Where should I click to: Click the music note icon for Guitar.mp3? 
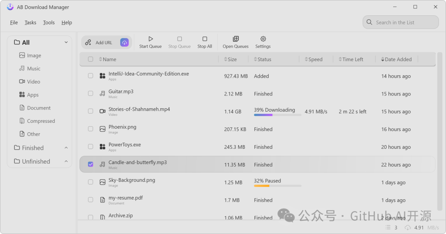click(x=102, y=93)
